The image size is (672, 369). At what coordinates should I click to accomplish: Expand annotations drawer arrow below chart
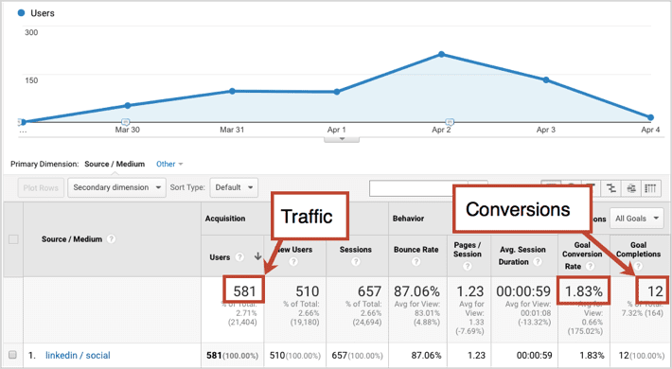(342, 139)
